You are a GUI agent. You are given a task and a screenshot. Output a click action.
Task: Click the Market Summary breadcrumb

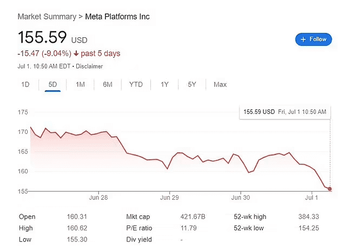pyautogui.click(x=47, y=17)
